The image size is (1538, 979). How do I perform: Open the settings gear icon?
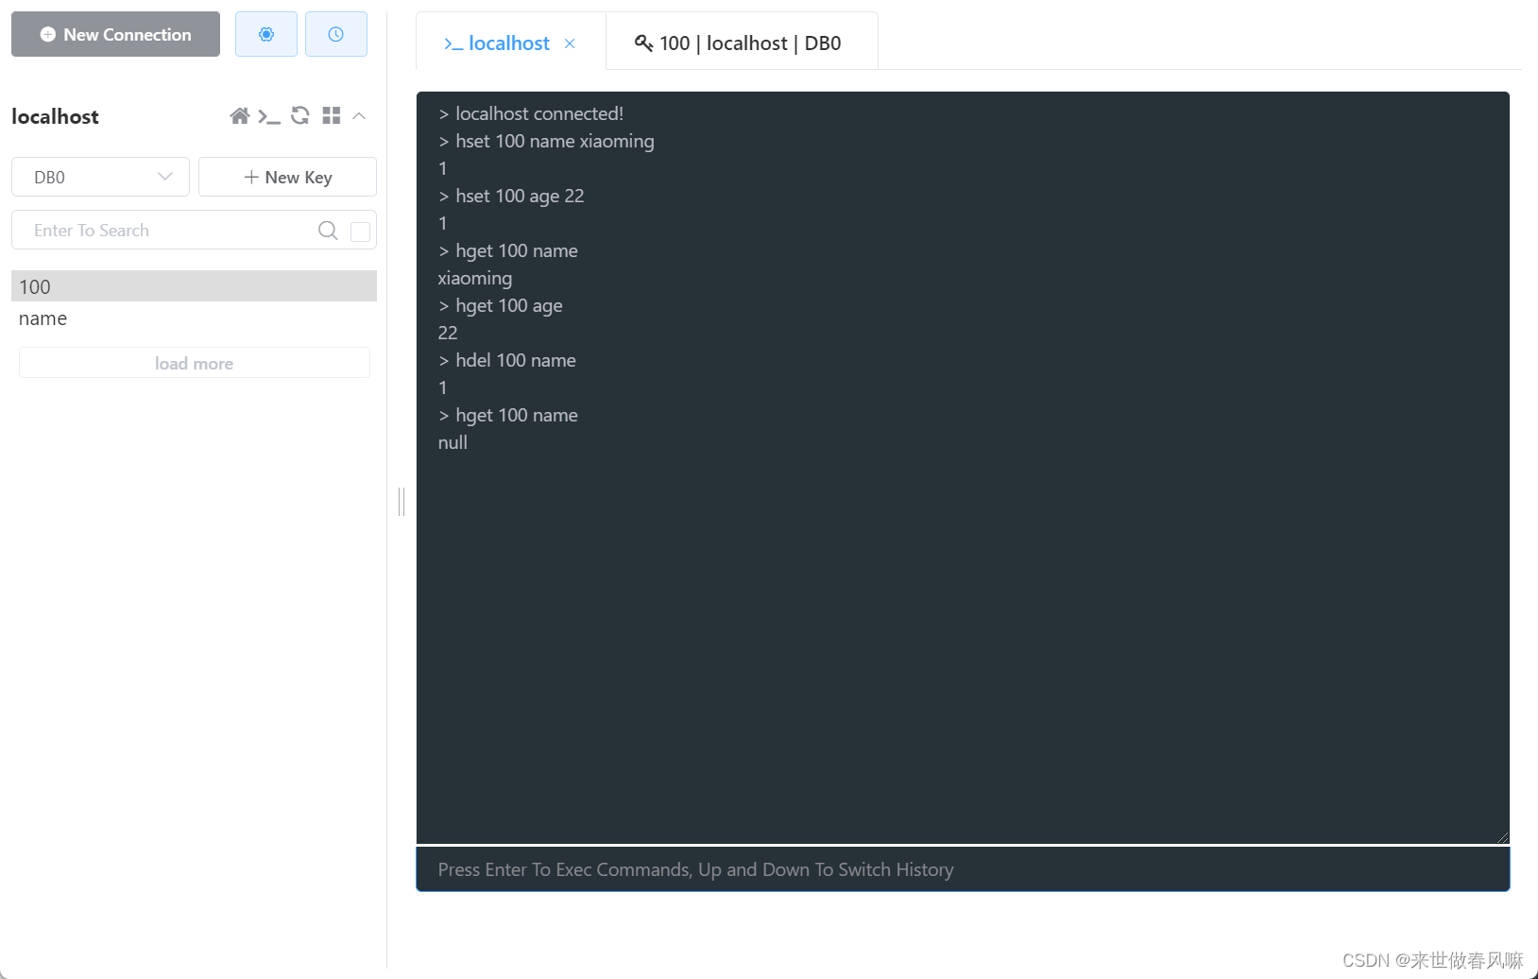pos(266,34)
